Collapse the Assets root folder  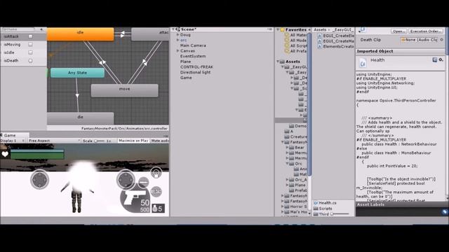(278, 62)
